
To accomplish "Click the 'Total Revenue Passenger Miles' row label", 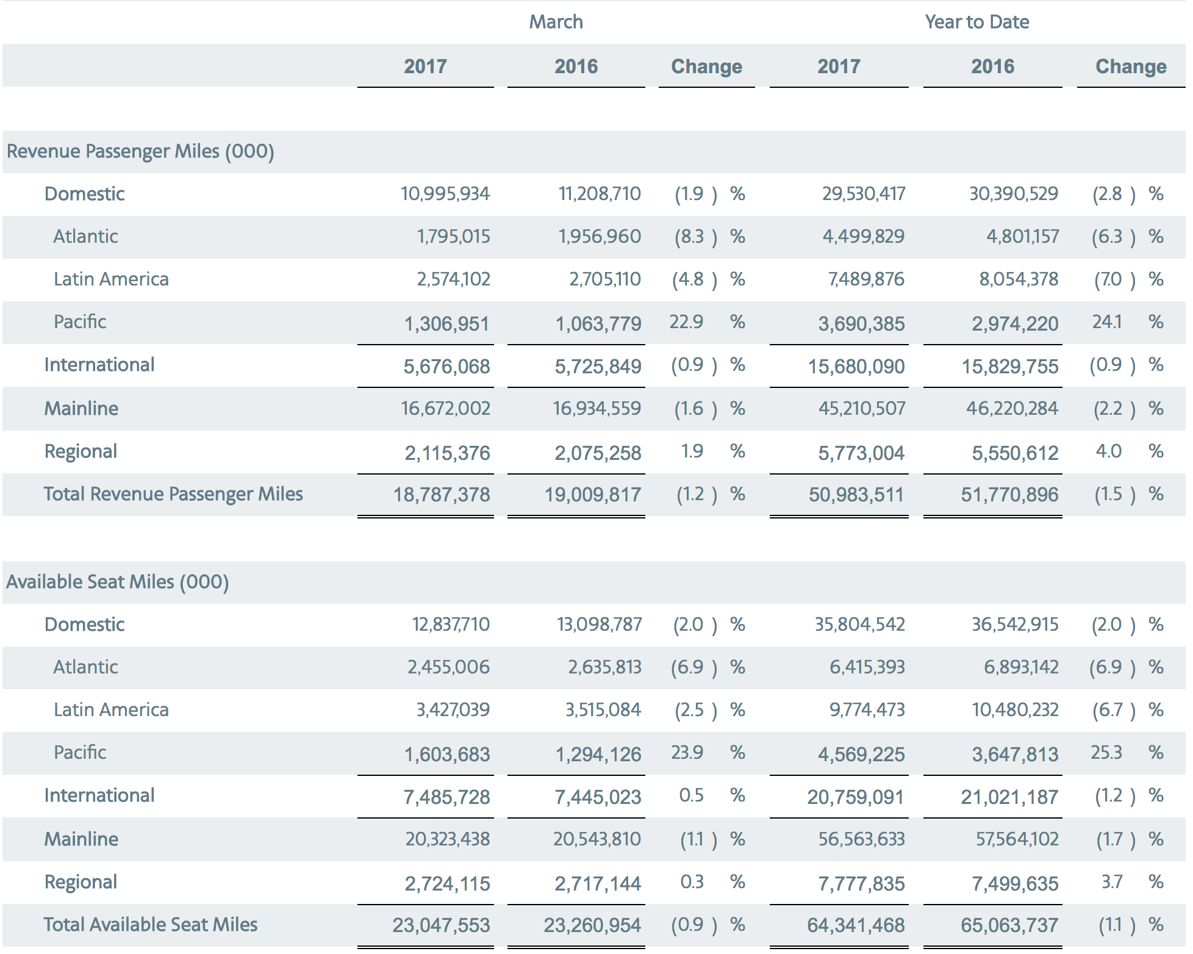I will click(x=173, y=494).
